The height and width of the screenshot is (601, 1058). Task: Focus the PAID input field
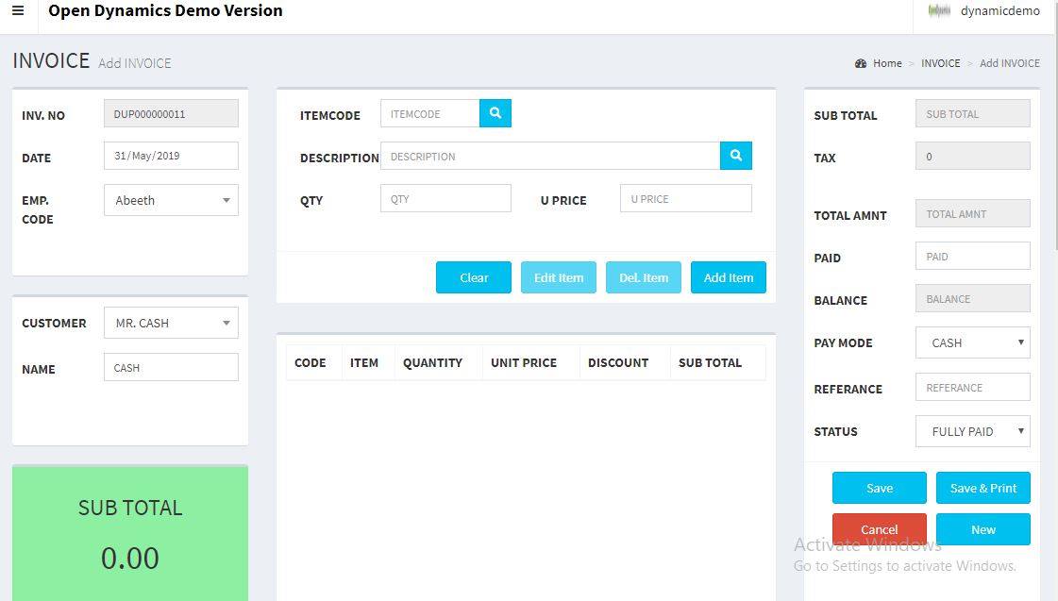point(972,256)
